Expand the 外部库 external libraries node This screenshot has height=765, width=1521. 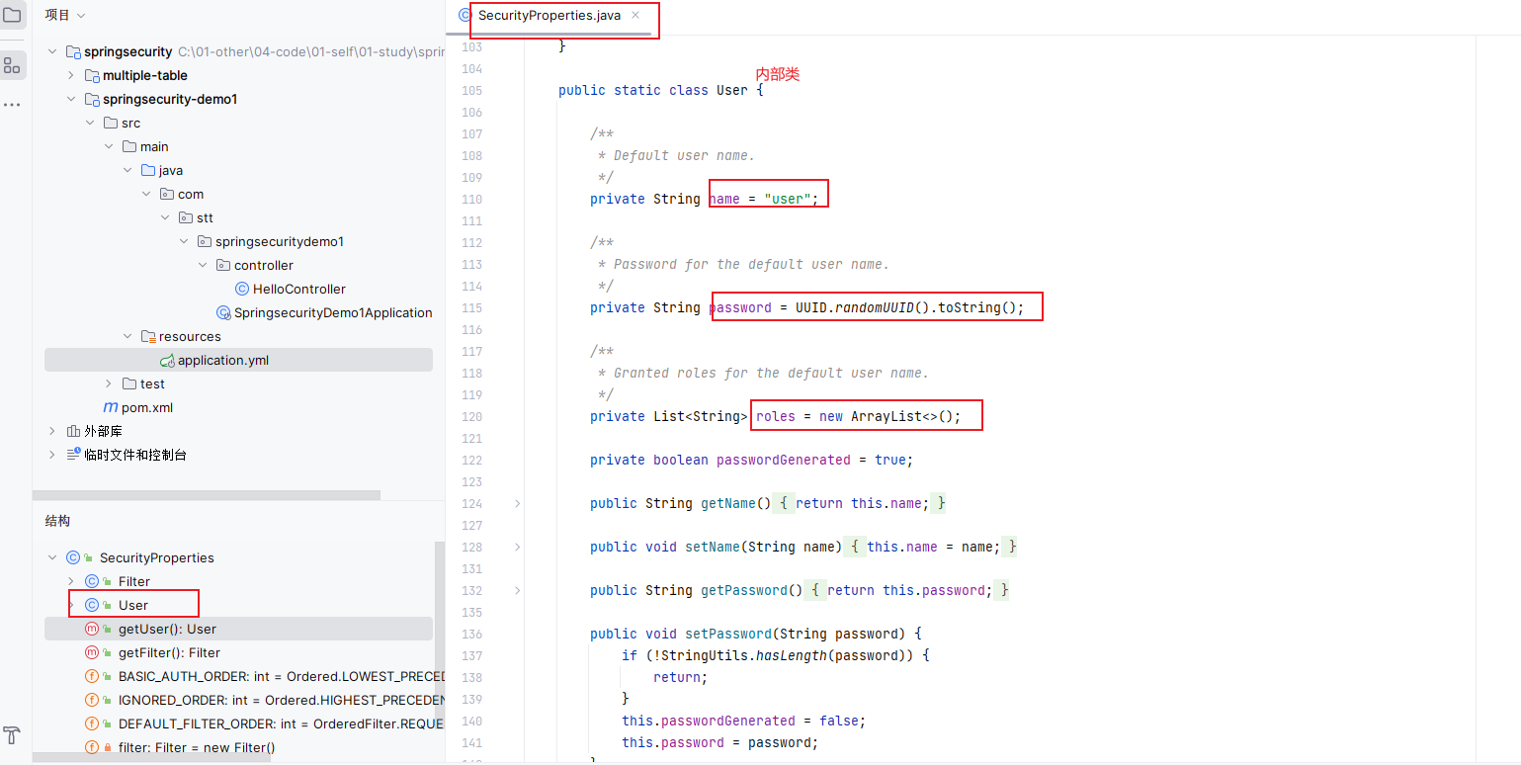point(52,431)
